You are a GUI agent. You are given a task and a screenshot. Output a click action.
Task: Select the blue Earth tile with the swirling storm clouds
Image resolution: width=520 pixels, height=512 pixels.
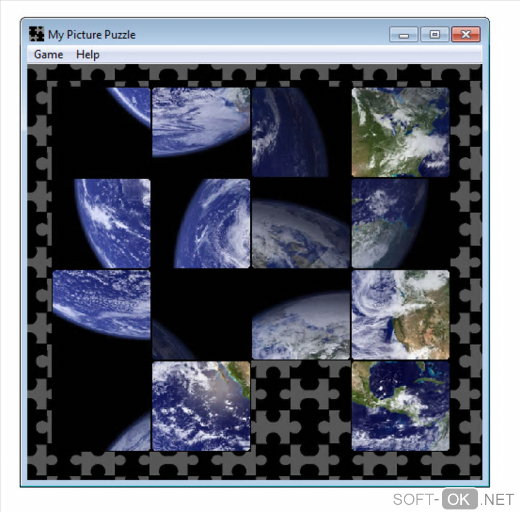(x=201, y=224)
